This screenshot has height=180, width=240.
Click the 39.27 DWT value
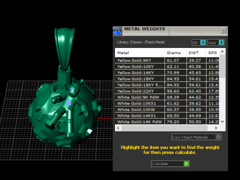(194, 60)
